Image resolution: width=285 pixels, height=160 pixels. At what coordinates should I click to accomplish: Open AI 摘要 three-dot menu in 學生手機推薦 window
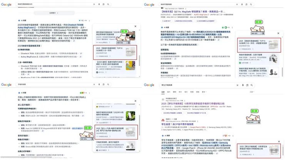point(233,136)
